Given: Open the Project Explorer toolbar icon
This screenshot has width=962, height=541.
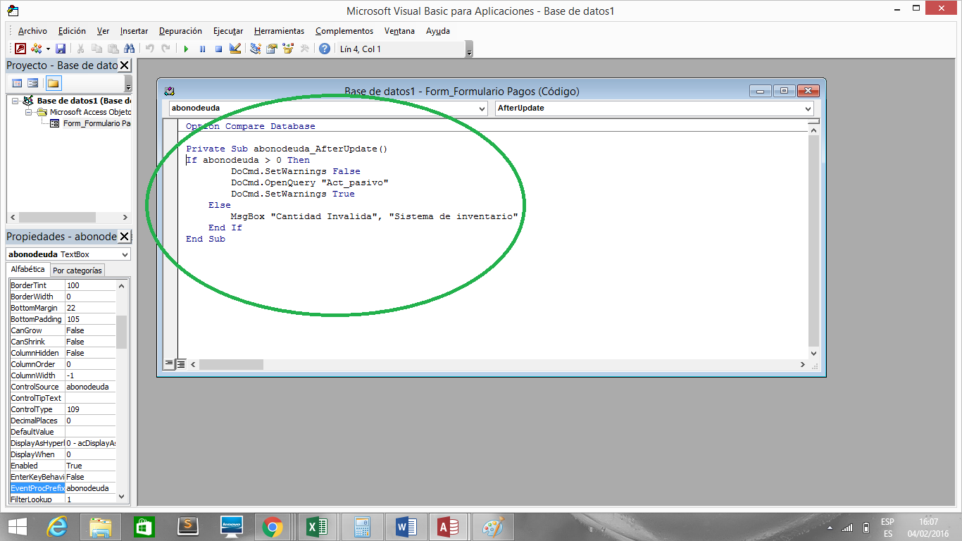Looking at the screenshot, I should click(x=256, y=49).
